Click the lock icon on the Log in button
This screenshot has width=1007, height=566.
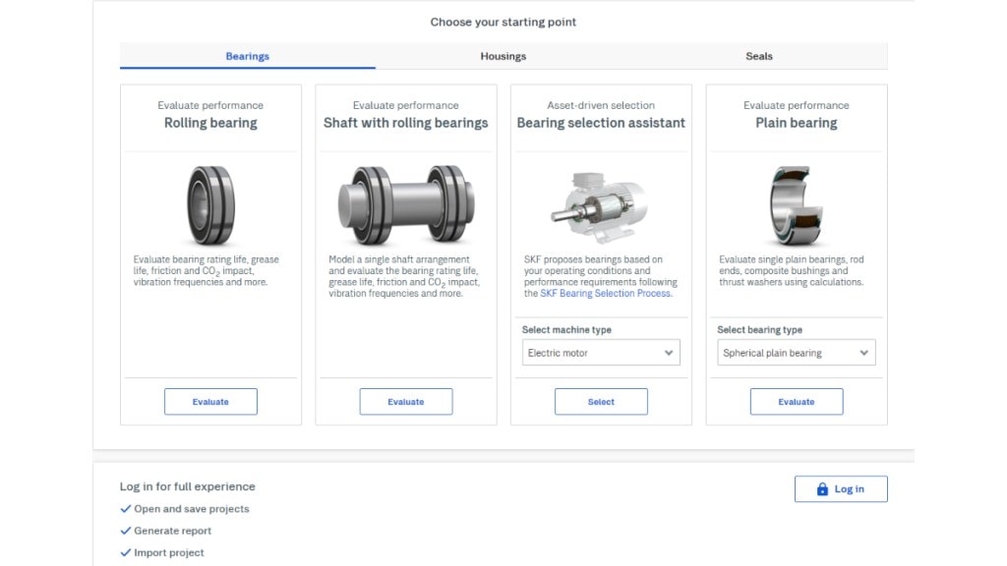point(821,488)
